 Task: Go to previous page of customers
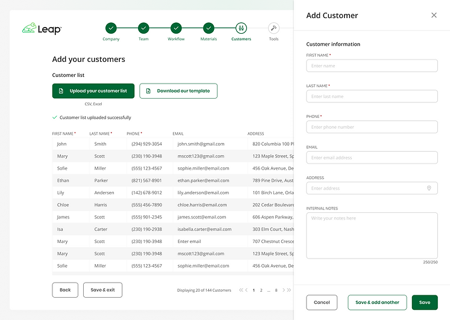tap(246, 290)
